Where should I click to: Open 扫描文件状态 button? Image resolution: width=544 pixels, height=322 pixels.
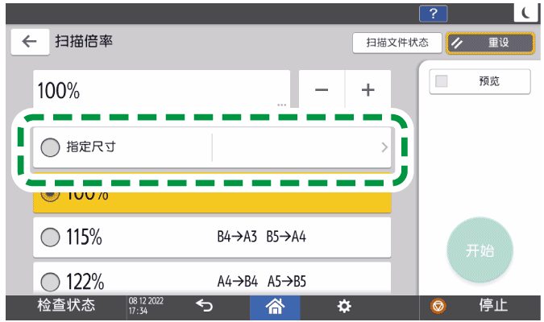(397, 42)
